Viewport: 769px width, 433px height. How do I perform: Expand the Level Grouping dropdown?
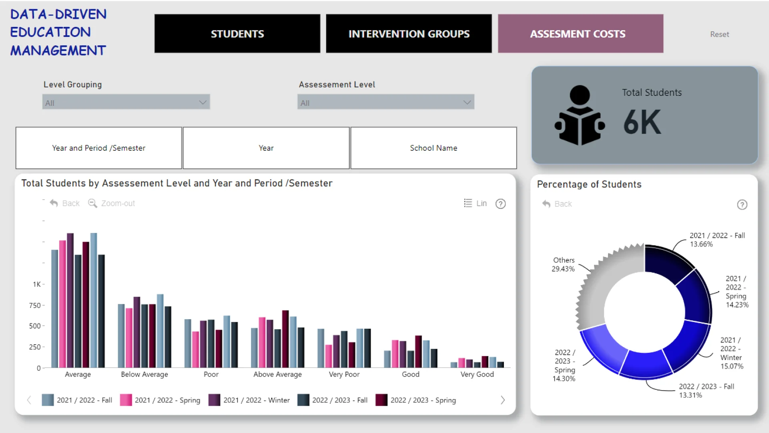point(126,102)
